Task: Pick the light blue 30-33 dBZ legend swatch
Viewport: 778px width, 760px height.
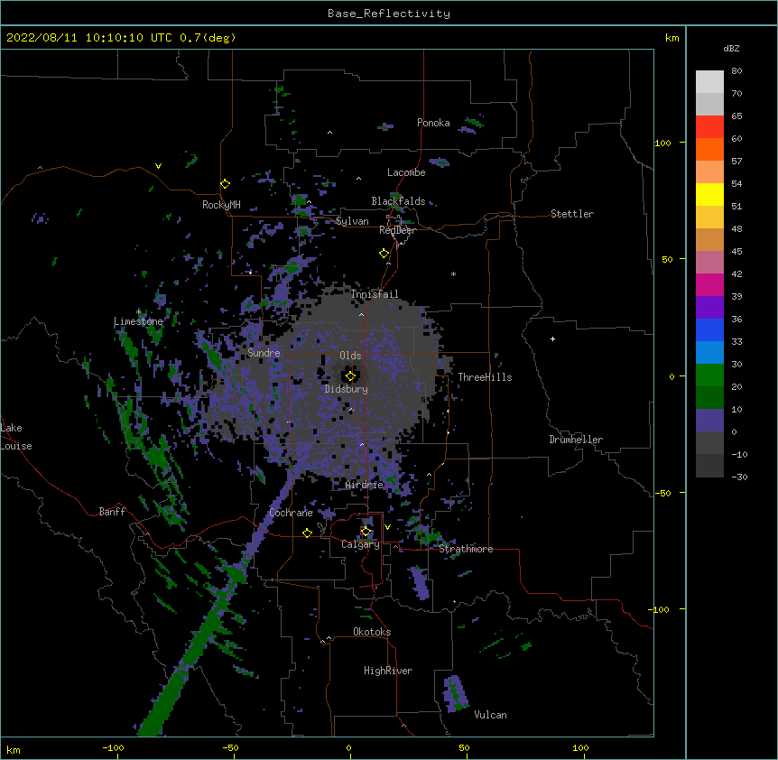Action: (x=709, y=352)
